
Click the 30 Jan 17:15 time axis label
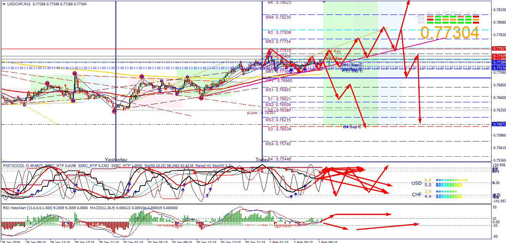pyautogui.click(x=231, y=241)
